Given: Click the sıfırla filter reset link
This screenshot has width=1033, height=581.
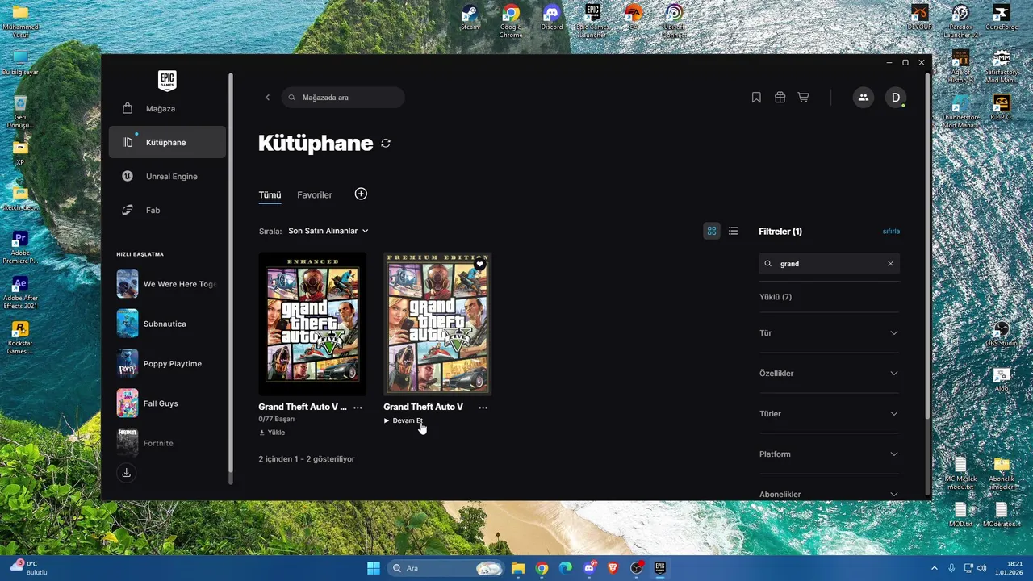Looking at the screenshot, I should [891, 232].
